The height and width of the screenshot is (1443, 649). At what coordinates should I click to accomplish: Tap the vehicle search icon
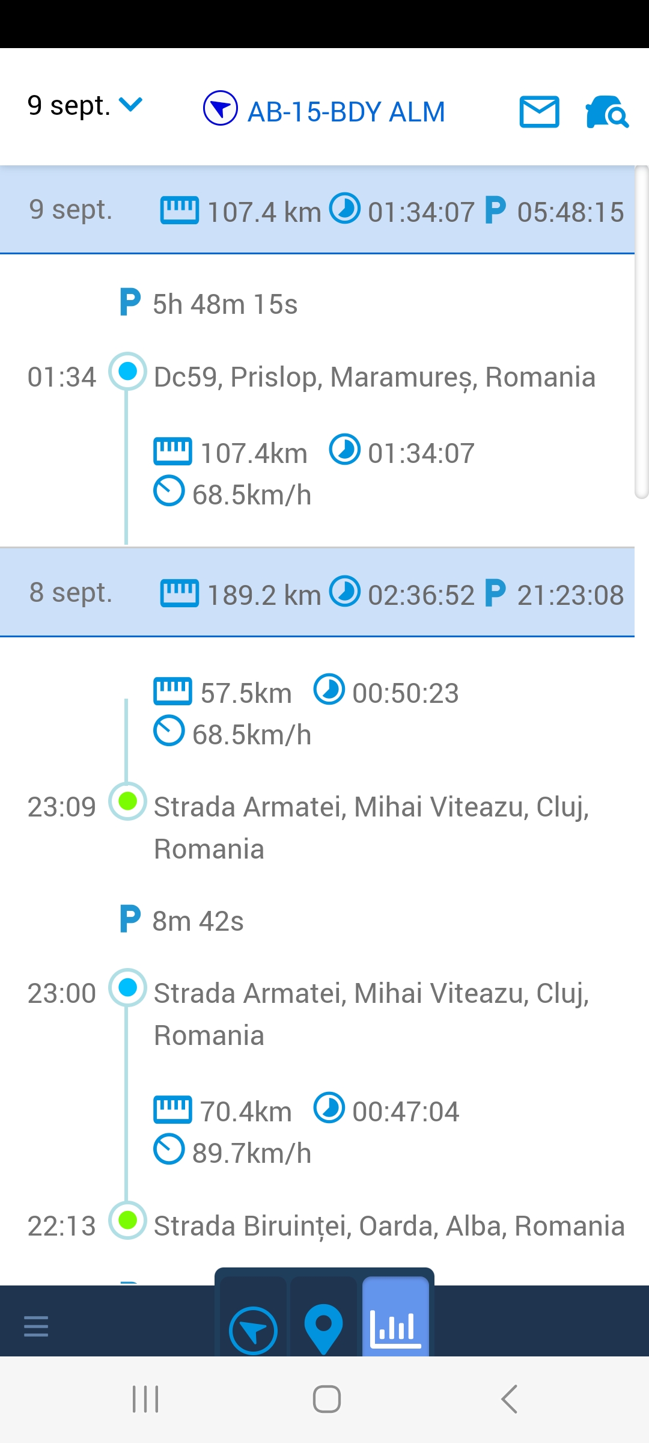pos(606,112)
